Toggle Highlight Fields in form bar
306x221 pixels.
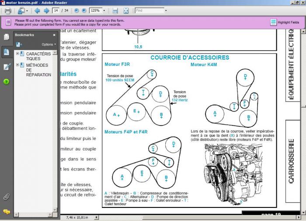pos(285,22)
